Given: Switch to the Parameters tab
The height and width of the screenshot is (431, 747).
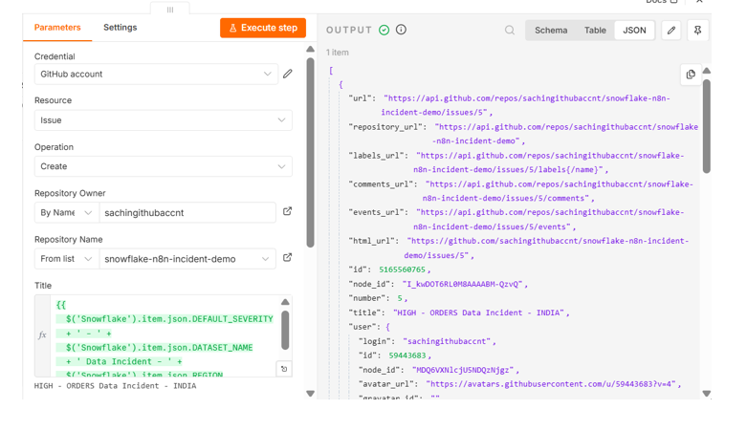Looking at the screenshot, I should [x=57, y=28].
